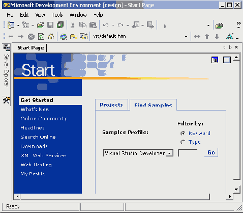Switch to the Find Samples tab
Screen dimensions: 243x213
(x=153, y=105)
